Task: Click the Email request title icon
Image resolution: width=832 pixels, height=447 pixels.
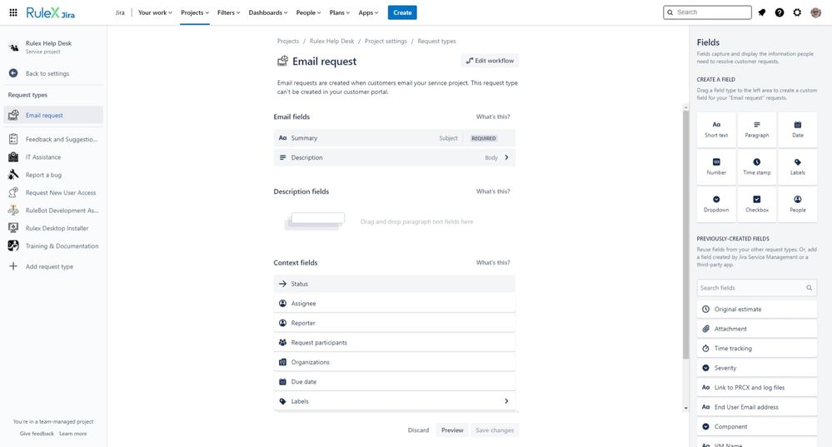Action: pos(283,61)
